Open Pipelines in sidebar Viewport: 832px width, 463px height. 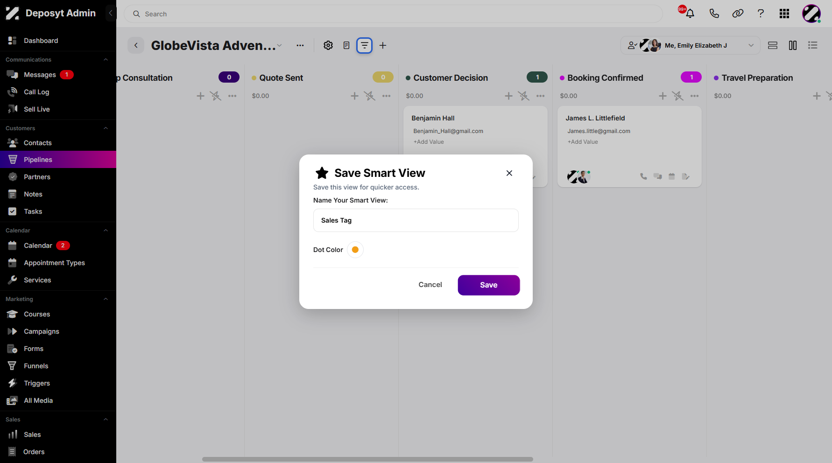(x=58, y=160)
